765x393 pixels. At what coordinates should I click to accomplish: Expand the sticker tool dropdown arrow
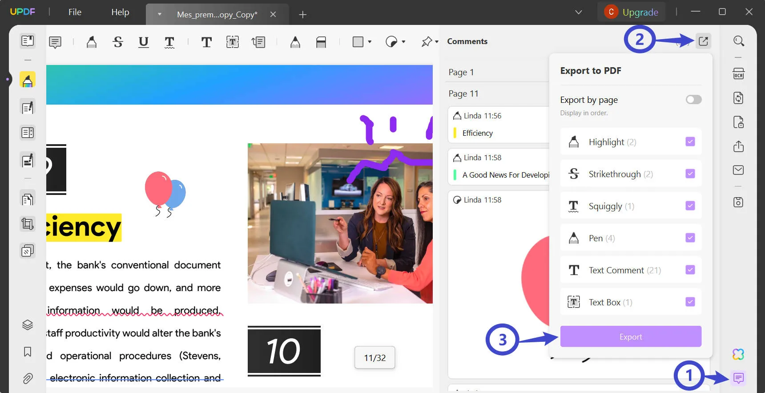point(403,42)
